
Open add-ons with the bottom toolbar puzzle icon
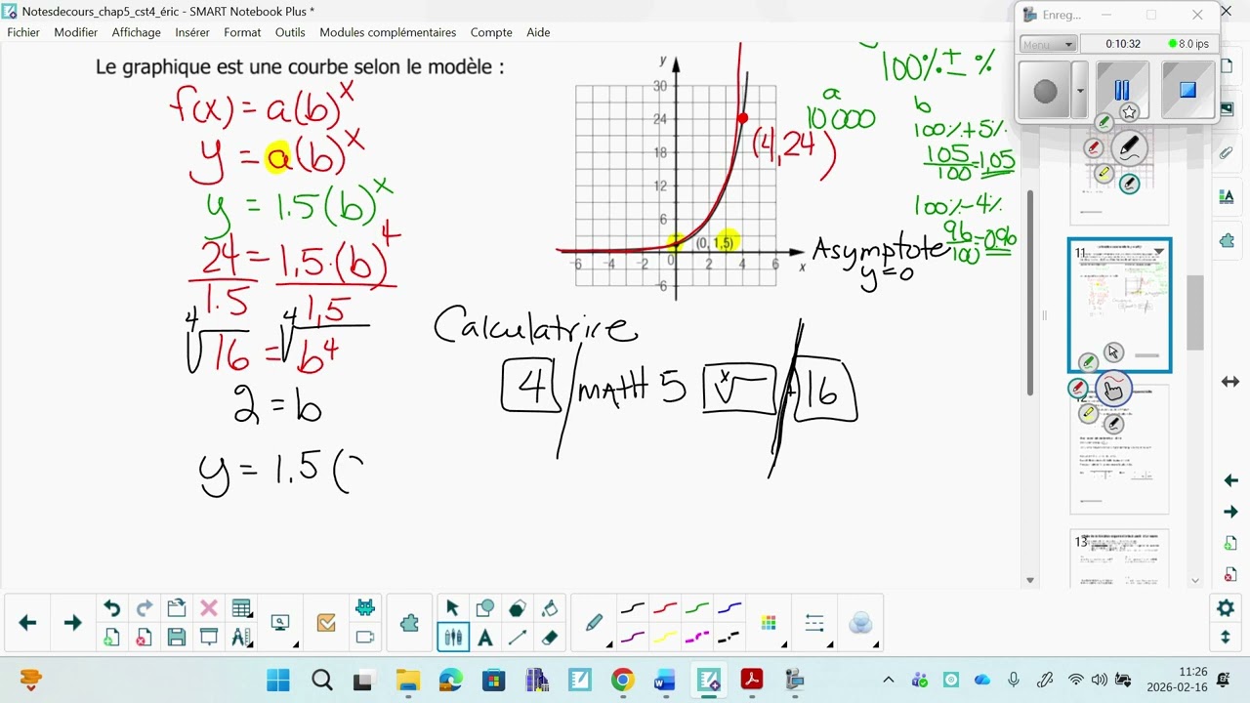[410, 623]
